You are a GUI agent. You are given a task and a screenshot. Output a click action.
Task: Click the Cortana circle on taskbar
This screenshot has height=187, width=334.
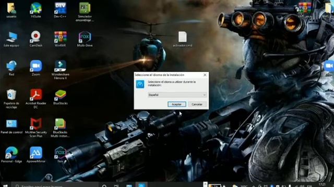click(104, 186)
